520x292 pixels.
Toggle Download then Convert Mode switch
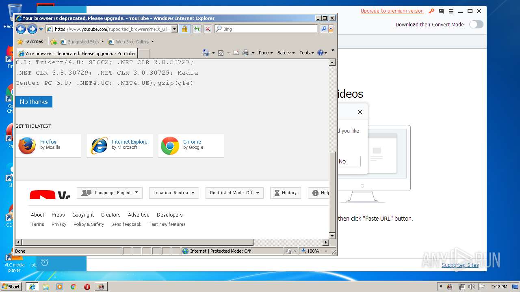pyautogui.click(x=476, y=24)
